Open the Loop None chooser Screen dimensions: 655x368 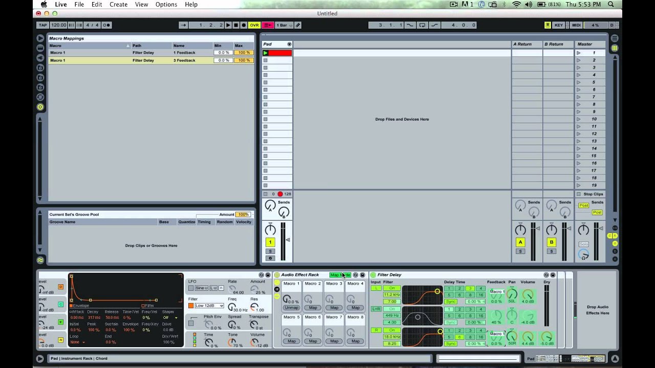pos(77,342)
